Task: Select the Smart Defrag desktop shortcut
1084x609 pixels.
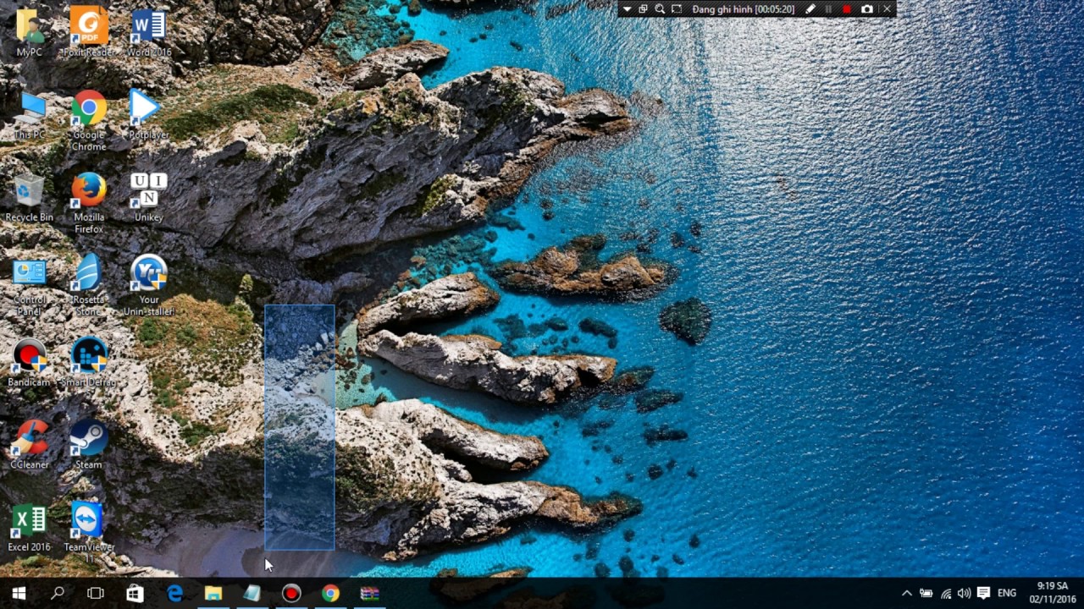Action: (x=89, y=363)
